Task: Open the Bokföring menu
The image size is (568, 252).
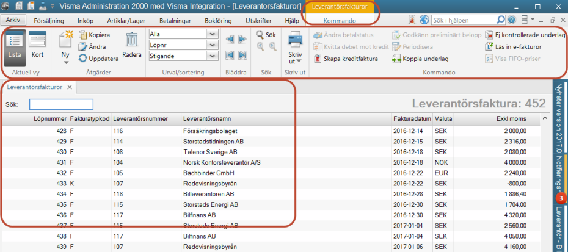Action: pyautogui.click(x=219, y=21)
